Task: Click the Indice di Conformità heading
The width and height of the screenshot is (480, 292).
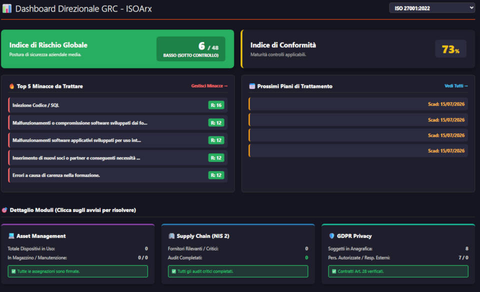Action: coord(283,45)
